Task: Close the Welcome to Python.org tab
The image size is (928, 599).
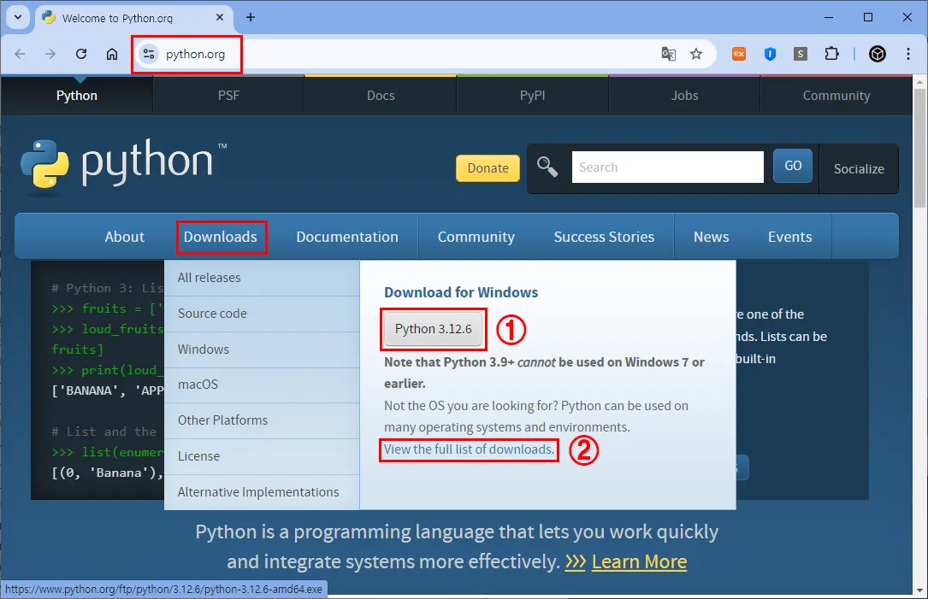Action: pyautogui.click(x=220, y=17)
